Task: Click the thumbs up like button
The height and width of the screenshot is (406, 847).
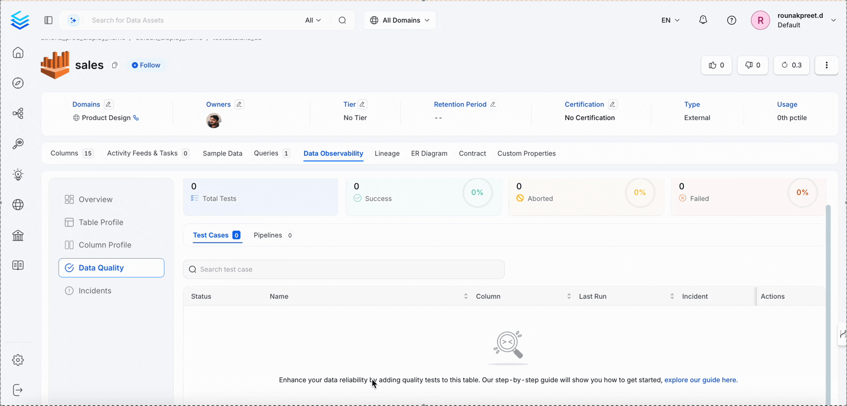Action: tap(716, 65)
